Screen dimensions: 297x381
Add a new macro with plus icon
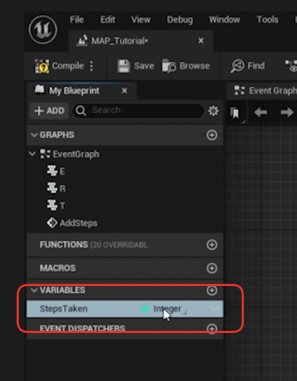click(x=212, y=268)
